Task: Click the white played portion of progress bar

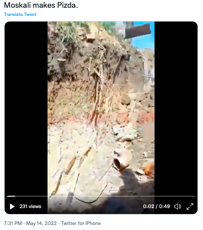Action: tap(11, 196)
